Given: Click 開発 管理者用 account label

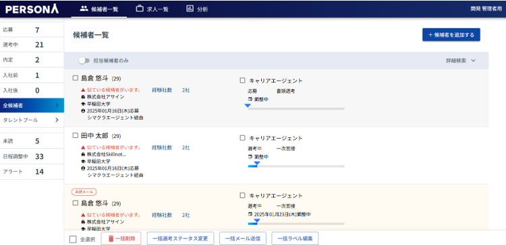Looking at the screenshot, I should coord(486,9).
